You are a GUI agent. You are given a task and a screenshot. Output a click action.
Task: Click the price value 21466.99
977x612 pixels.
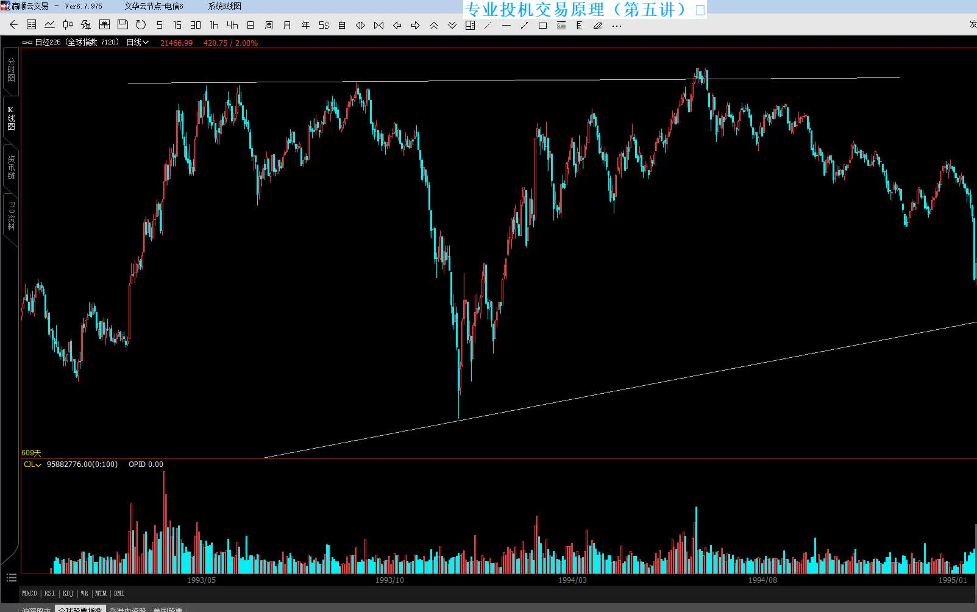coord(176,43)
